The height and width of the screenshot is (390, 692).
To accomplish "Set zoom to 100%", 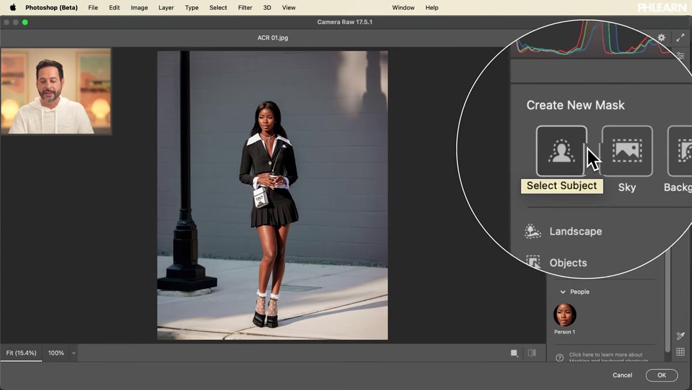I will click(56, 353).
